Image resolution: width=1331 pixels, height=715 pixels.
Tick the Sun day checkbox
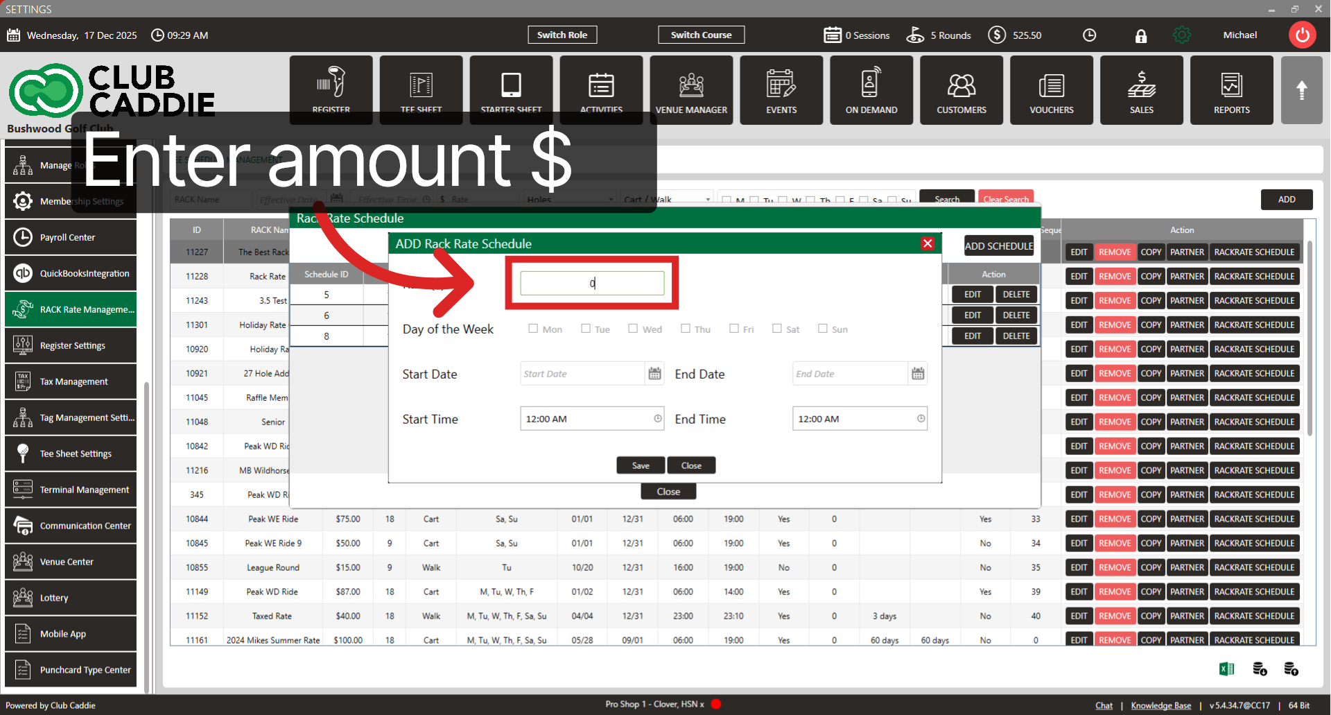pyautogui.click(x=822, y=329)
